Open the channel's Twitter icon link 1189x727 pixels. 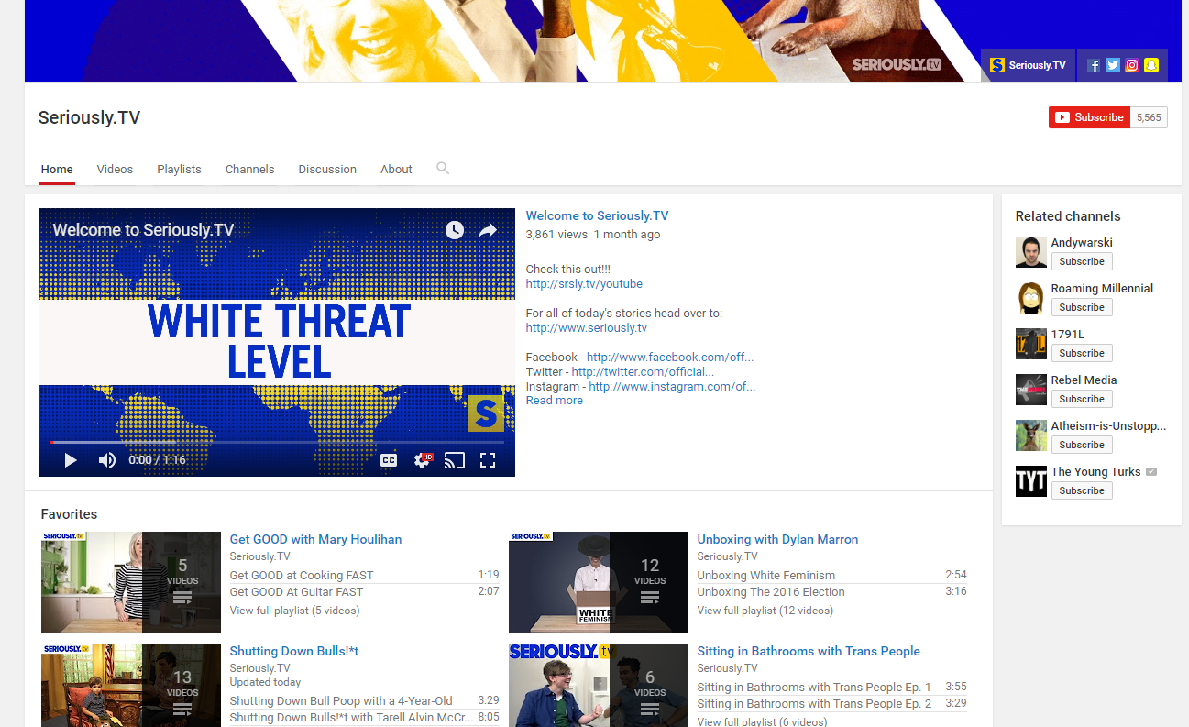point(1113,65)
